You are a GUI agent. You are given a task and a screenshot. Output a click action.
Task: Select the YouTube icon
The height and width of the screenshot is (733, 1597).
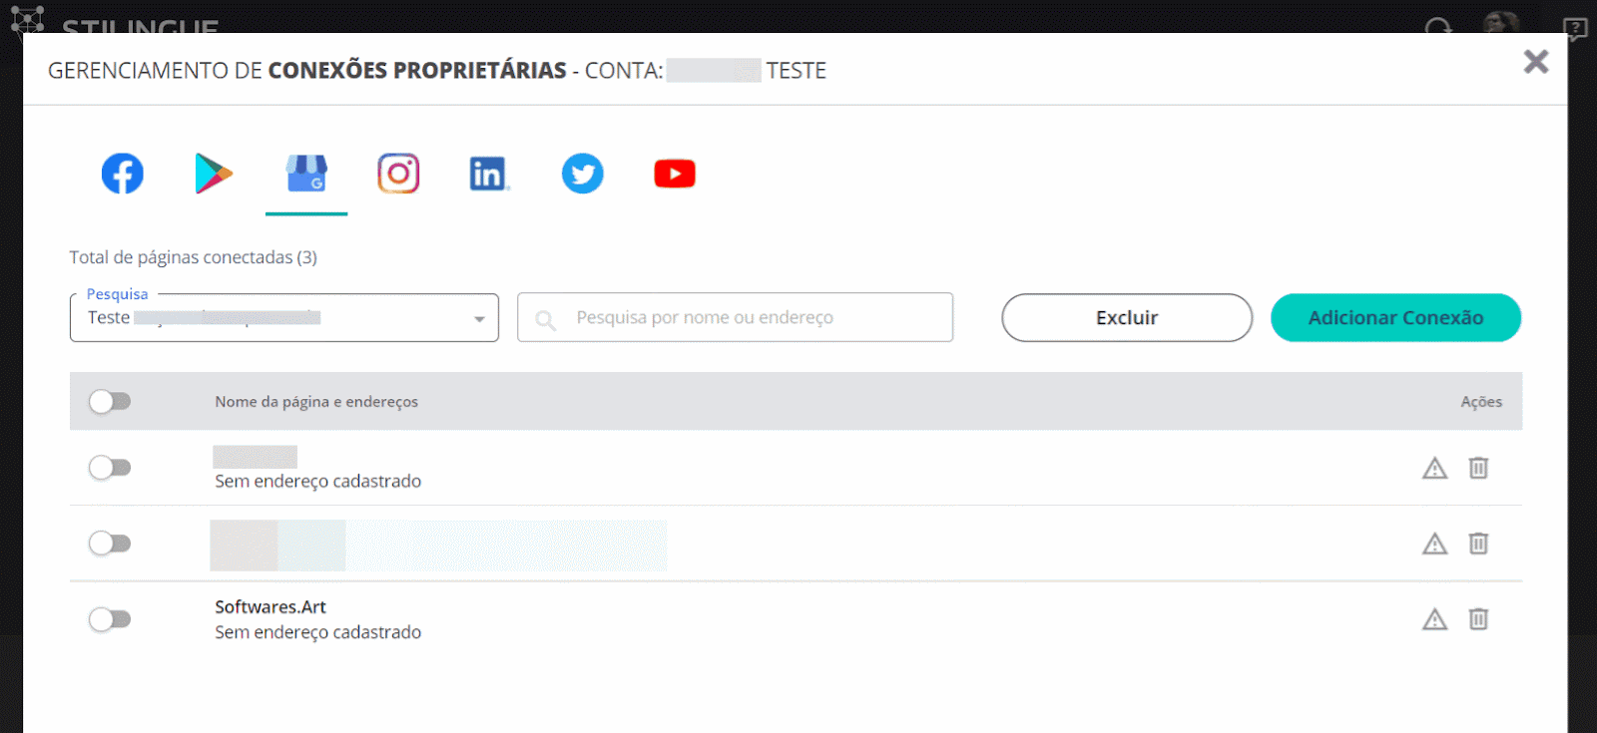click(675, 174)
